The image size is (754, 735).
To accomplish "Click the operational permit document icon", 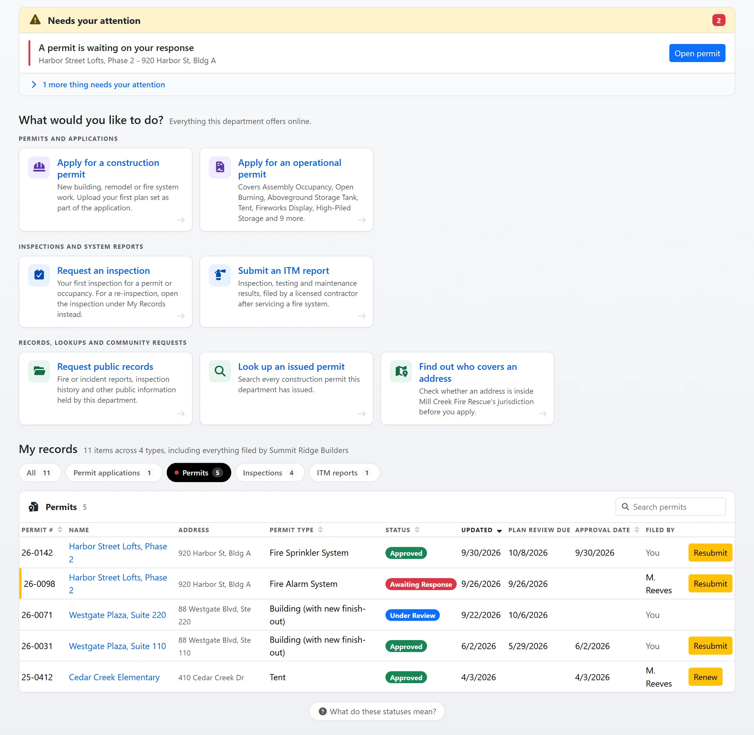I will pos(220,167).
